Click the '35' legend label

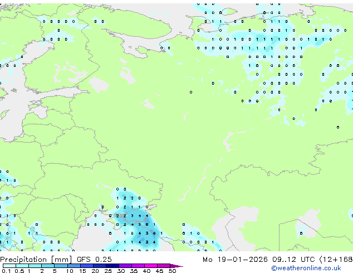click(x=134, y=271)
